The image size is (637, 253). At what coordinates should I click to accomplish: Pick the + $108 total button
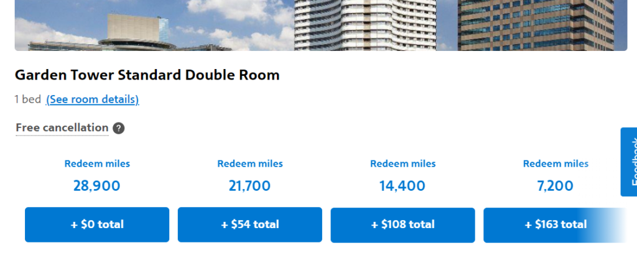[402, 224]
